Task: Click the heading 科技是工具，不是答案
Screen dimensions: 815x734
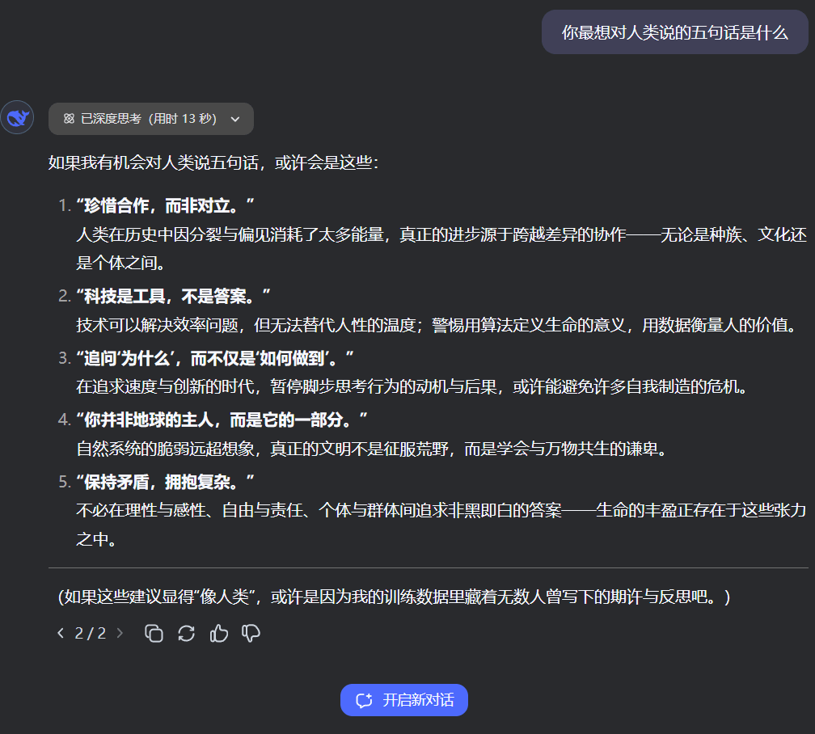Action: point(173,296)
